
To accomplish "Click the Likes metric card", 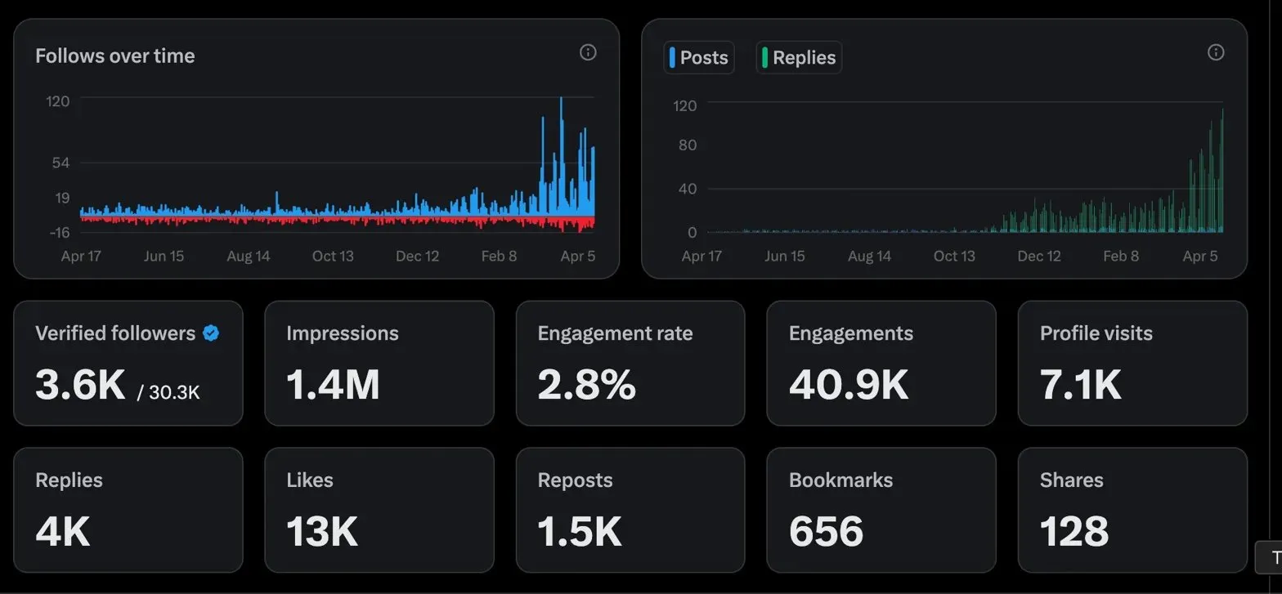I will click(x=379, y=510).
